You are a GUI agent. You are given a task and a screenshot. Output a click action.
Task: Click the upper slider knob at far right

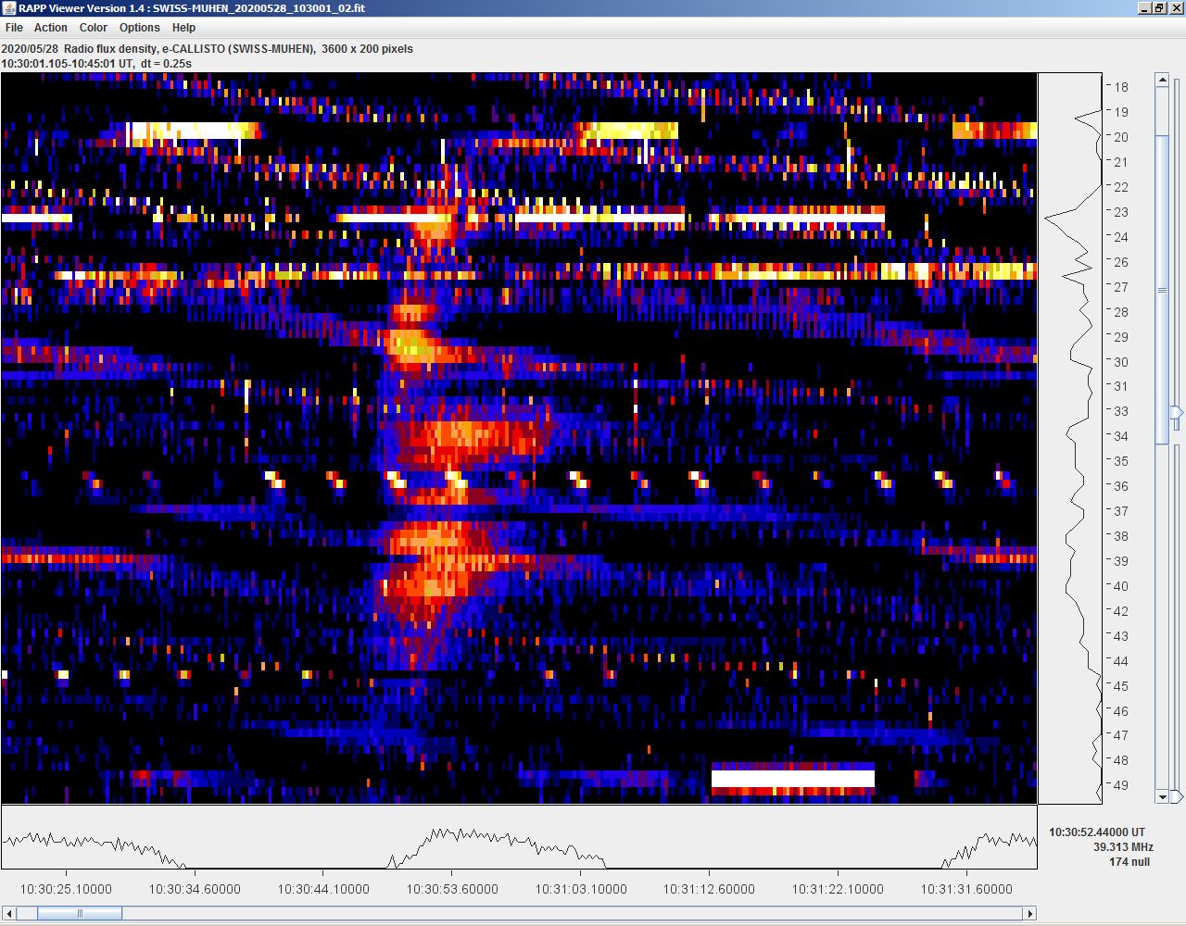[1177, 412]
